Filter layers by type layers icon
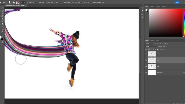This screenshot has height=104, width=185. (160, 44)
